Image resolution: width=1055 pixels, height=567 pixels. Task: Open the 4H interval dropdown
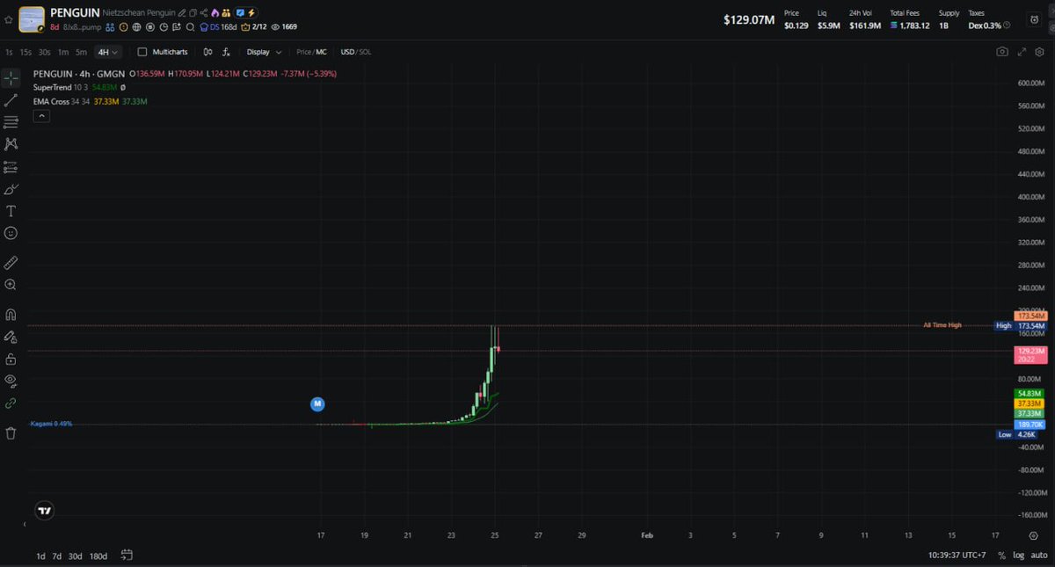pyautogui.click(x=109, y=52)
